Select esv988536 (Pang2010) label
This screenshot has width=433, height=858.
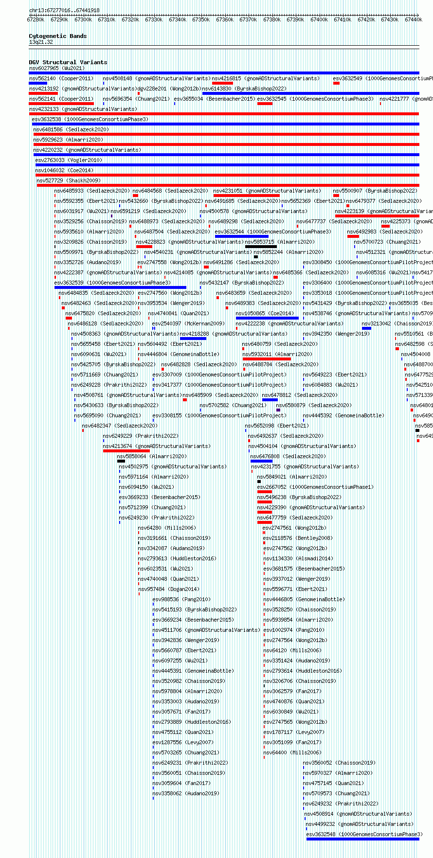click(x=182, y=599)
